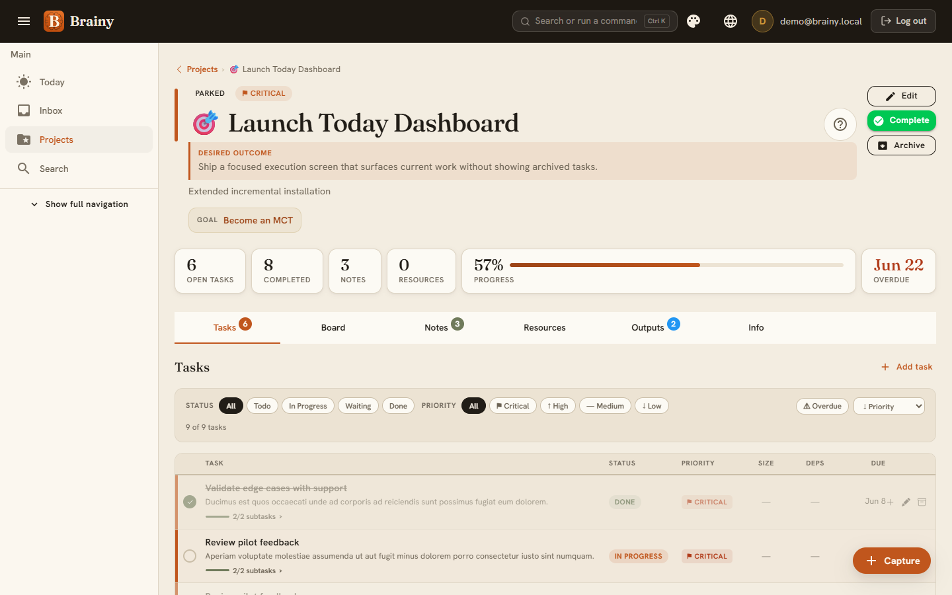Filter priority by Medium

pyautogui.click(x=606, y=406)
